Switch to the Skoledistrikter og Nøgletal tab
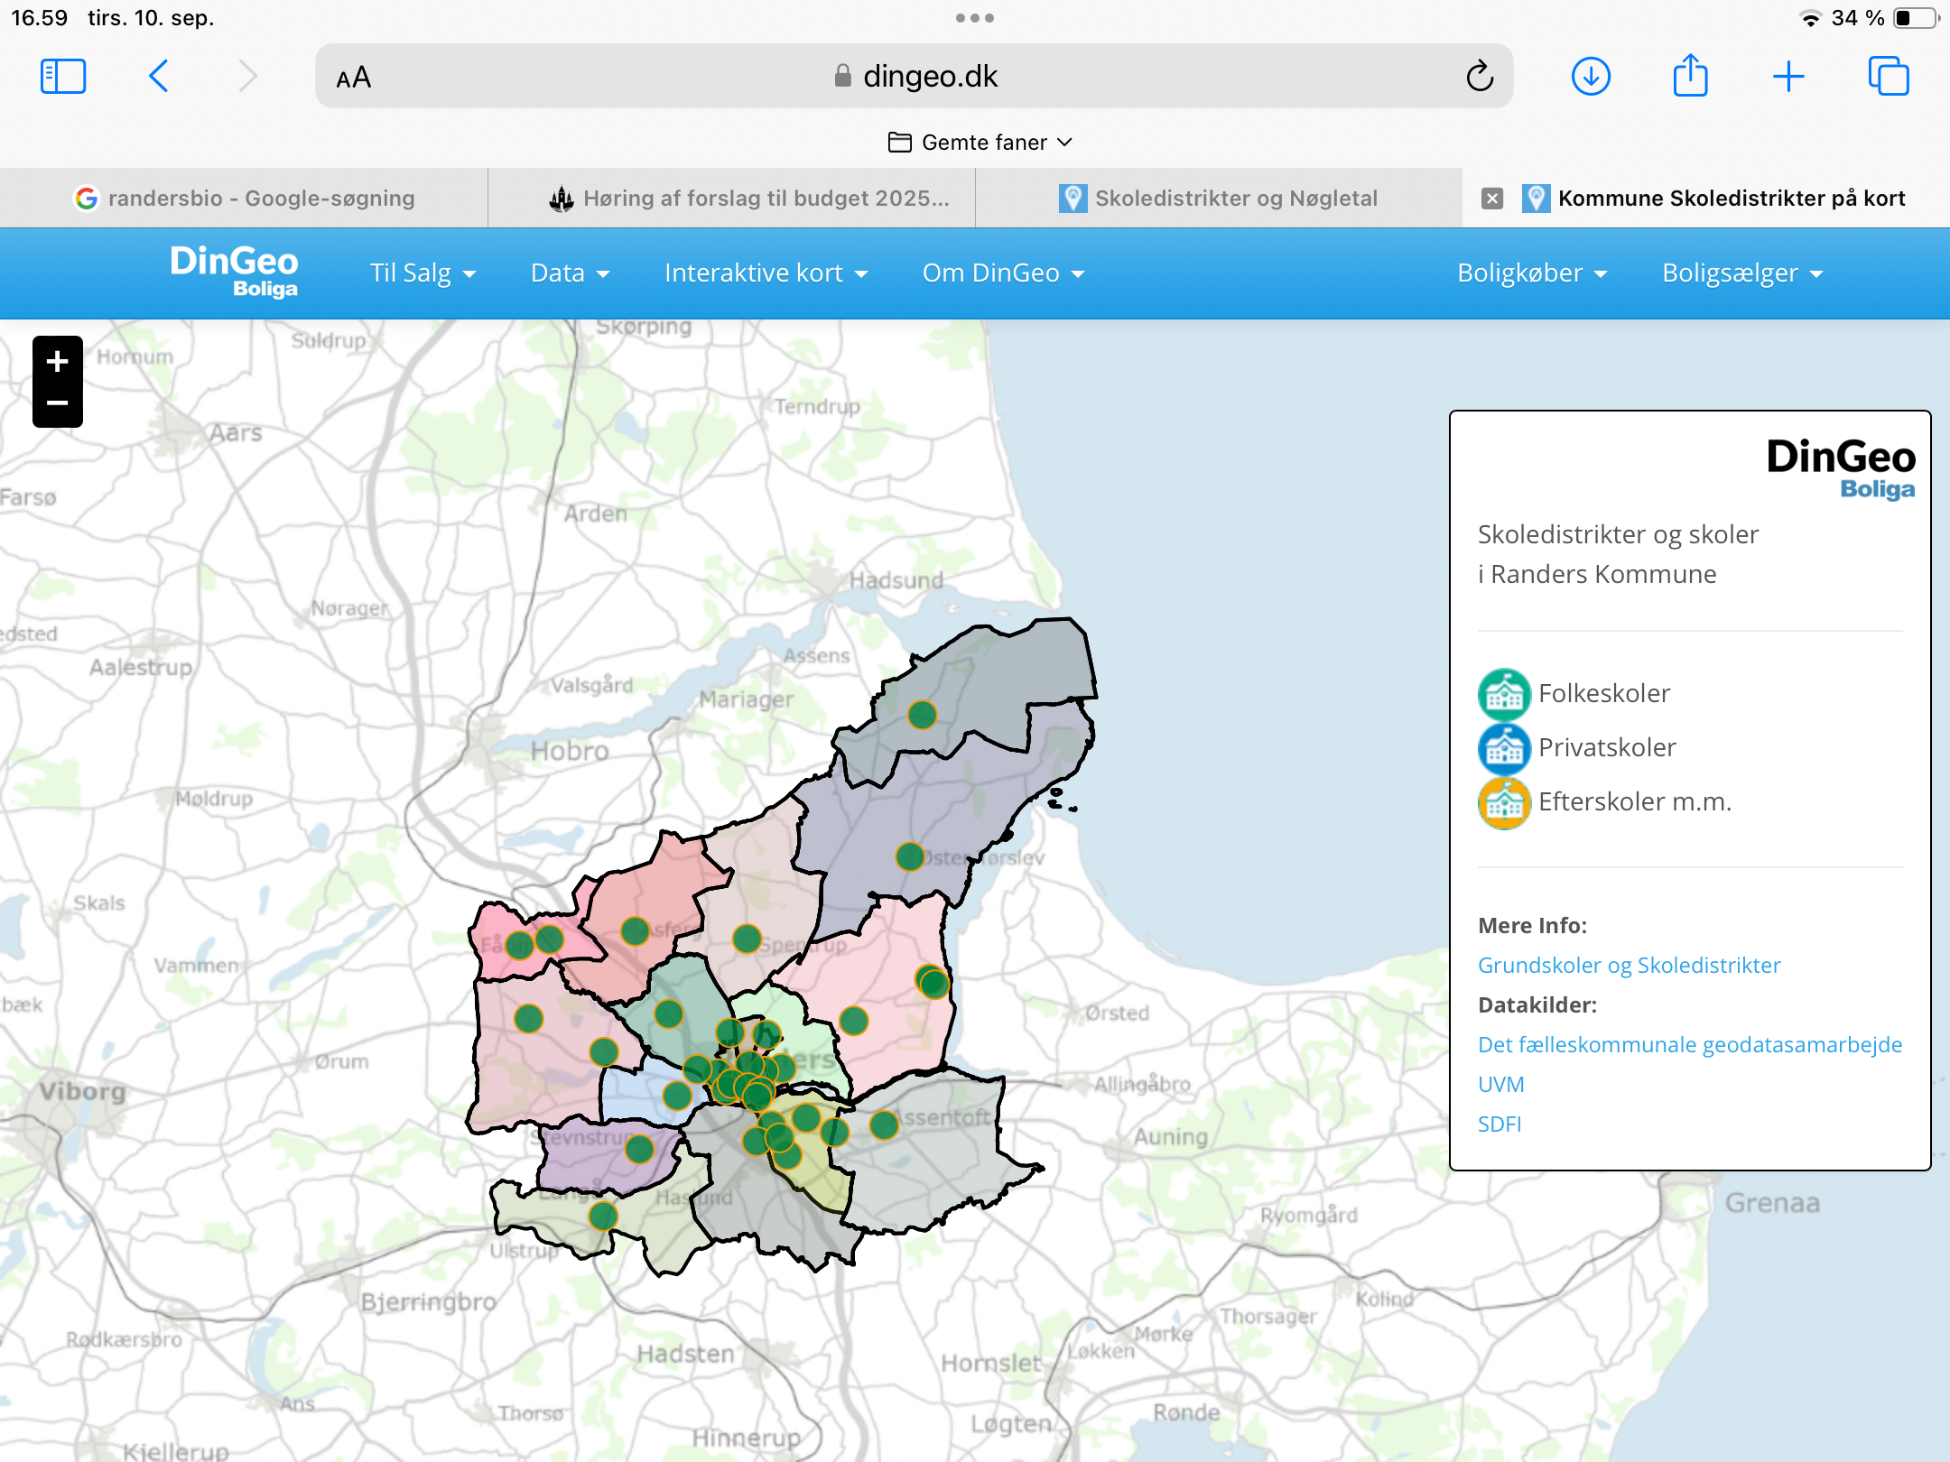 [1219, 199]
